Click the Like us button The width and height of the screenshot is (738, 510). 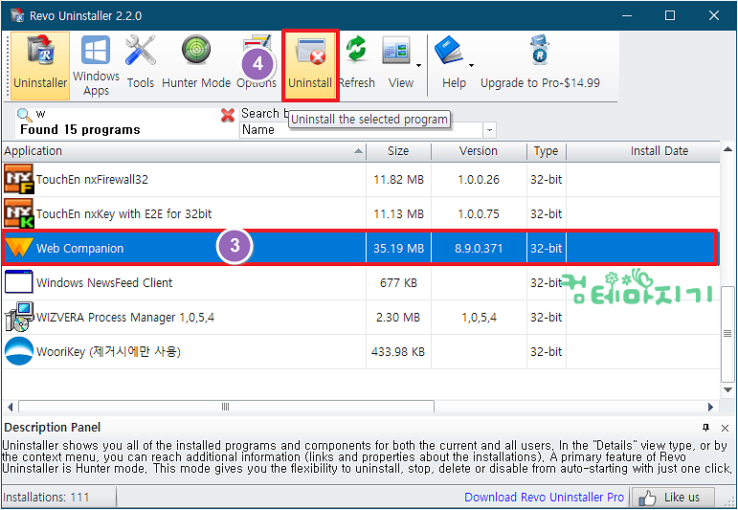tap(673, 498)
